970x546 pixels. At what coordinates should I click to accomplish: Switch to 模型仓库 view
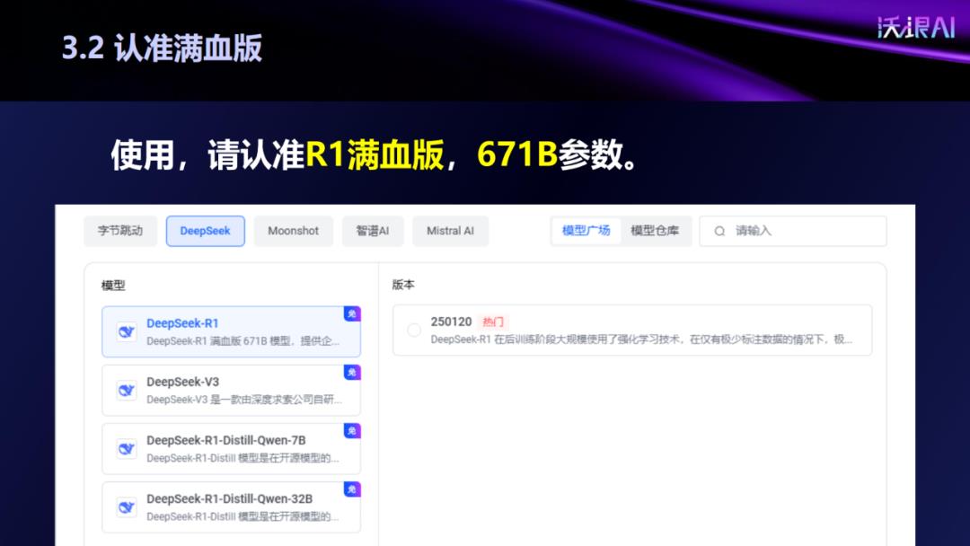655,231
